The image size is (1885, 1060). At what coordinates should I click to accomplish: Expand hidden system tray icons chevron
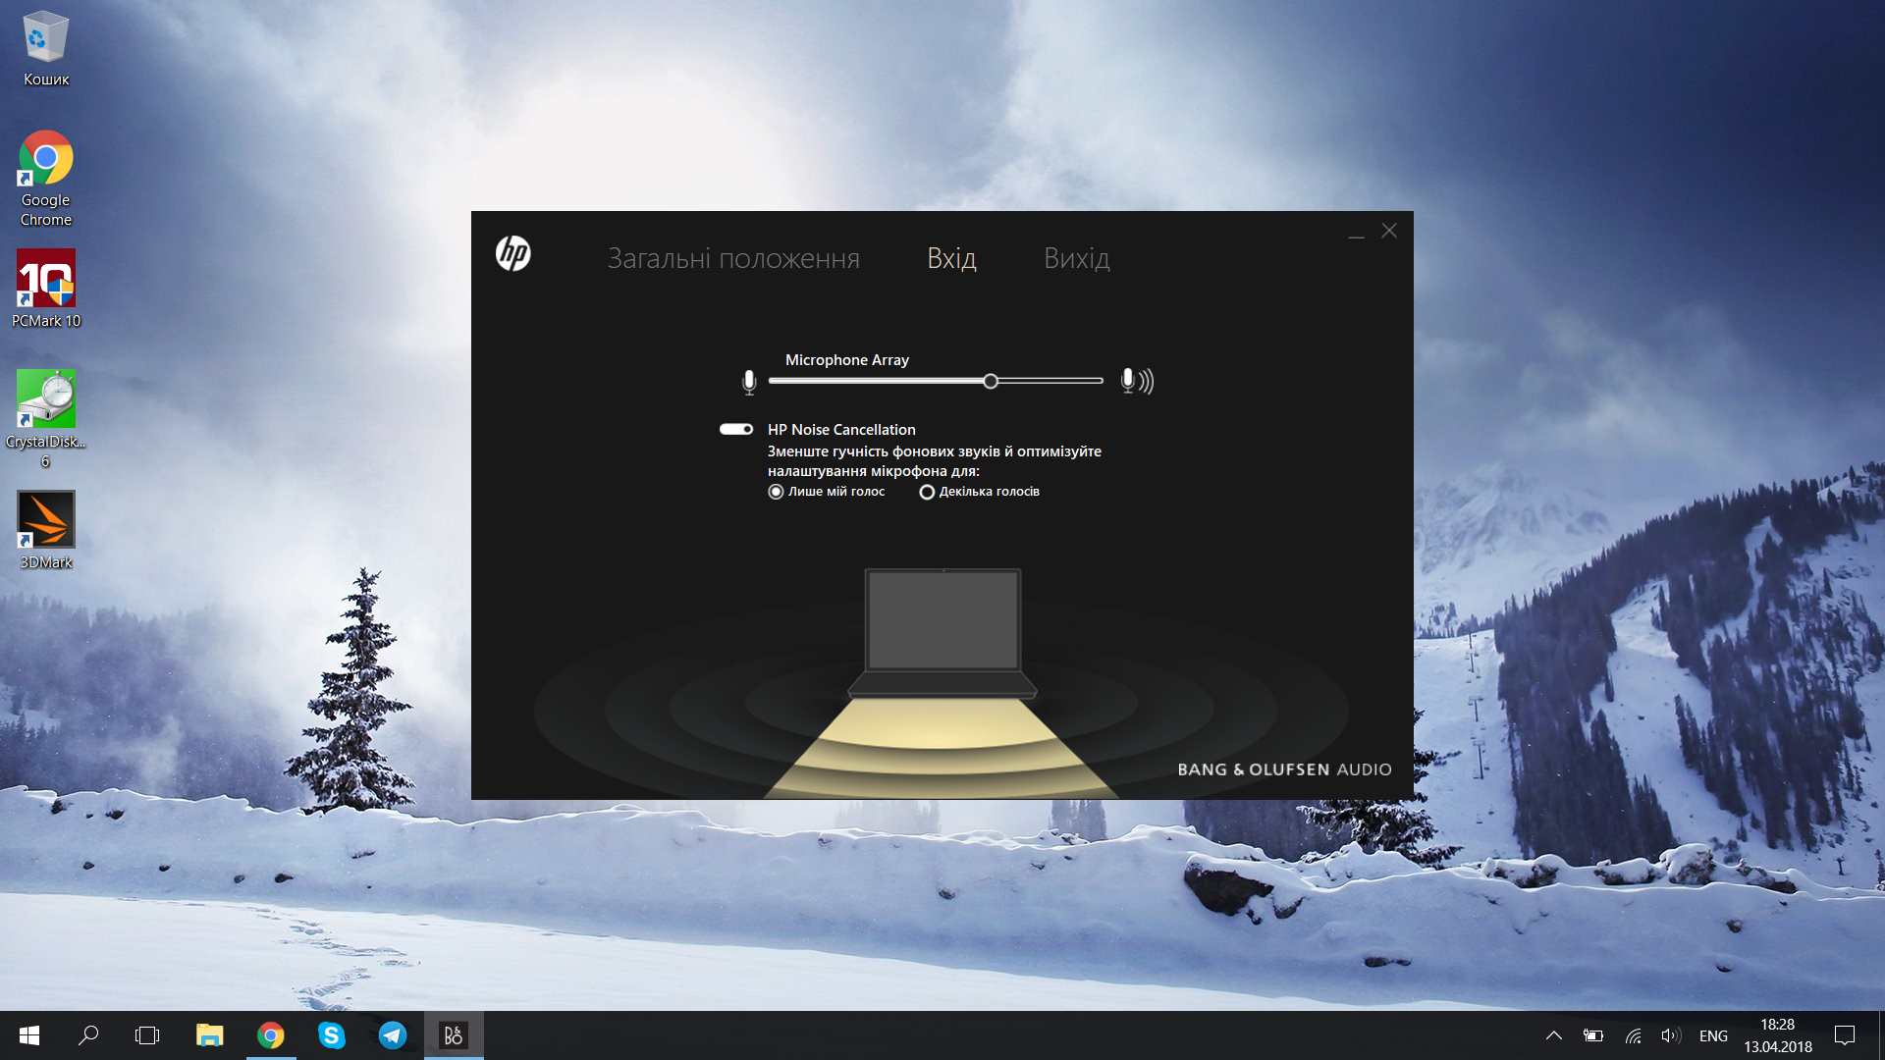pos(1554,1035)
